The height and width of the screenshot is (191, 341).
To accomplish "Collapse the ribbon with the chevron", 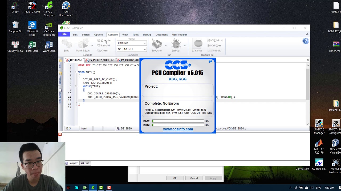I will pyautogui.click(x=307, y=34).
